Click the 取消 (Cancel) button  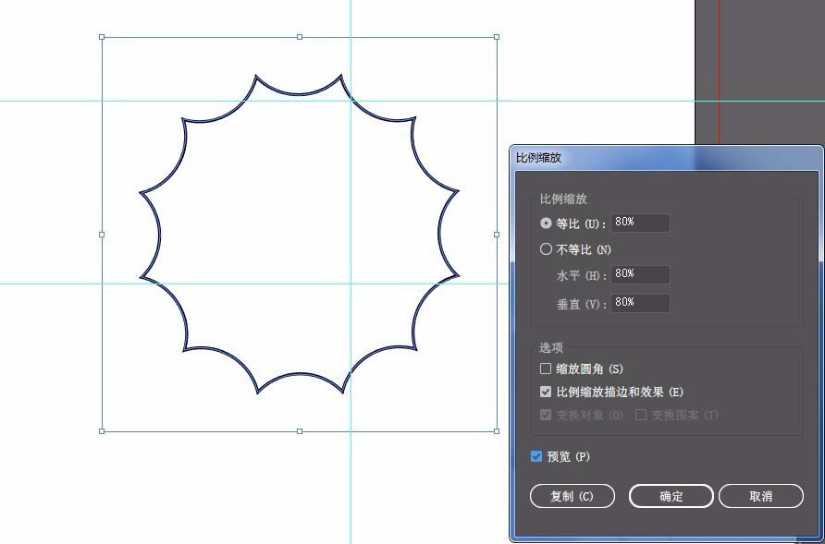coord(761,496)
